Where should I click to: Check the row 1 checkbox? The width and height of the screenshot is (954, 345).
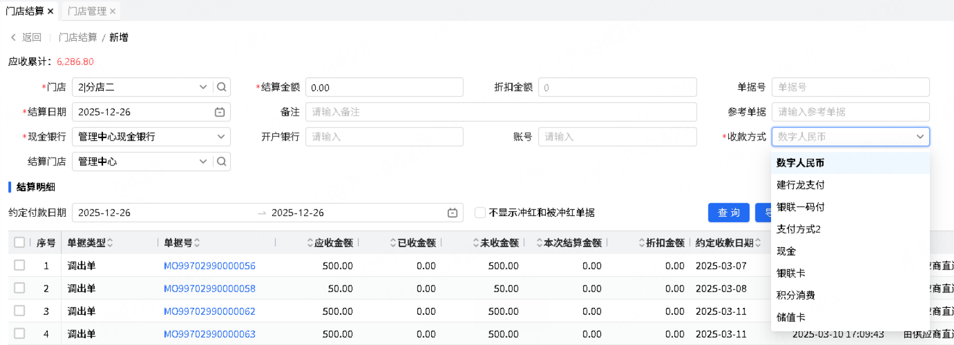click(19, 265)
